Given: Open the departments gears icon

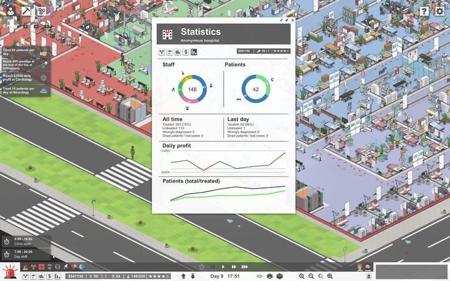Looking at the screenshot, I should pos(42,11).
